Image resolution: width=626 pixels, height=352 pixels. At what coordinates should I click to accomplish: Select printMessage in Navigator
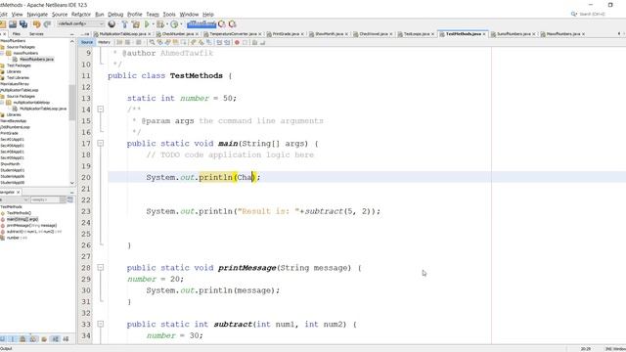point(31,226)
